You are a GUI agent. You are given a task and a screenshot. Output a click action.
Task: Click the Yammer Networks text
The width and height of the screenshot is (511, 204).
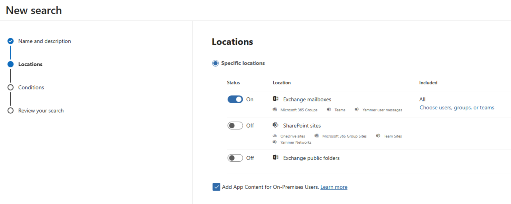[x=296, y=143]
